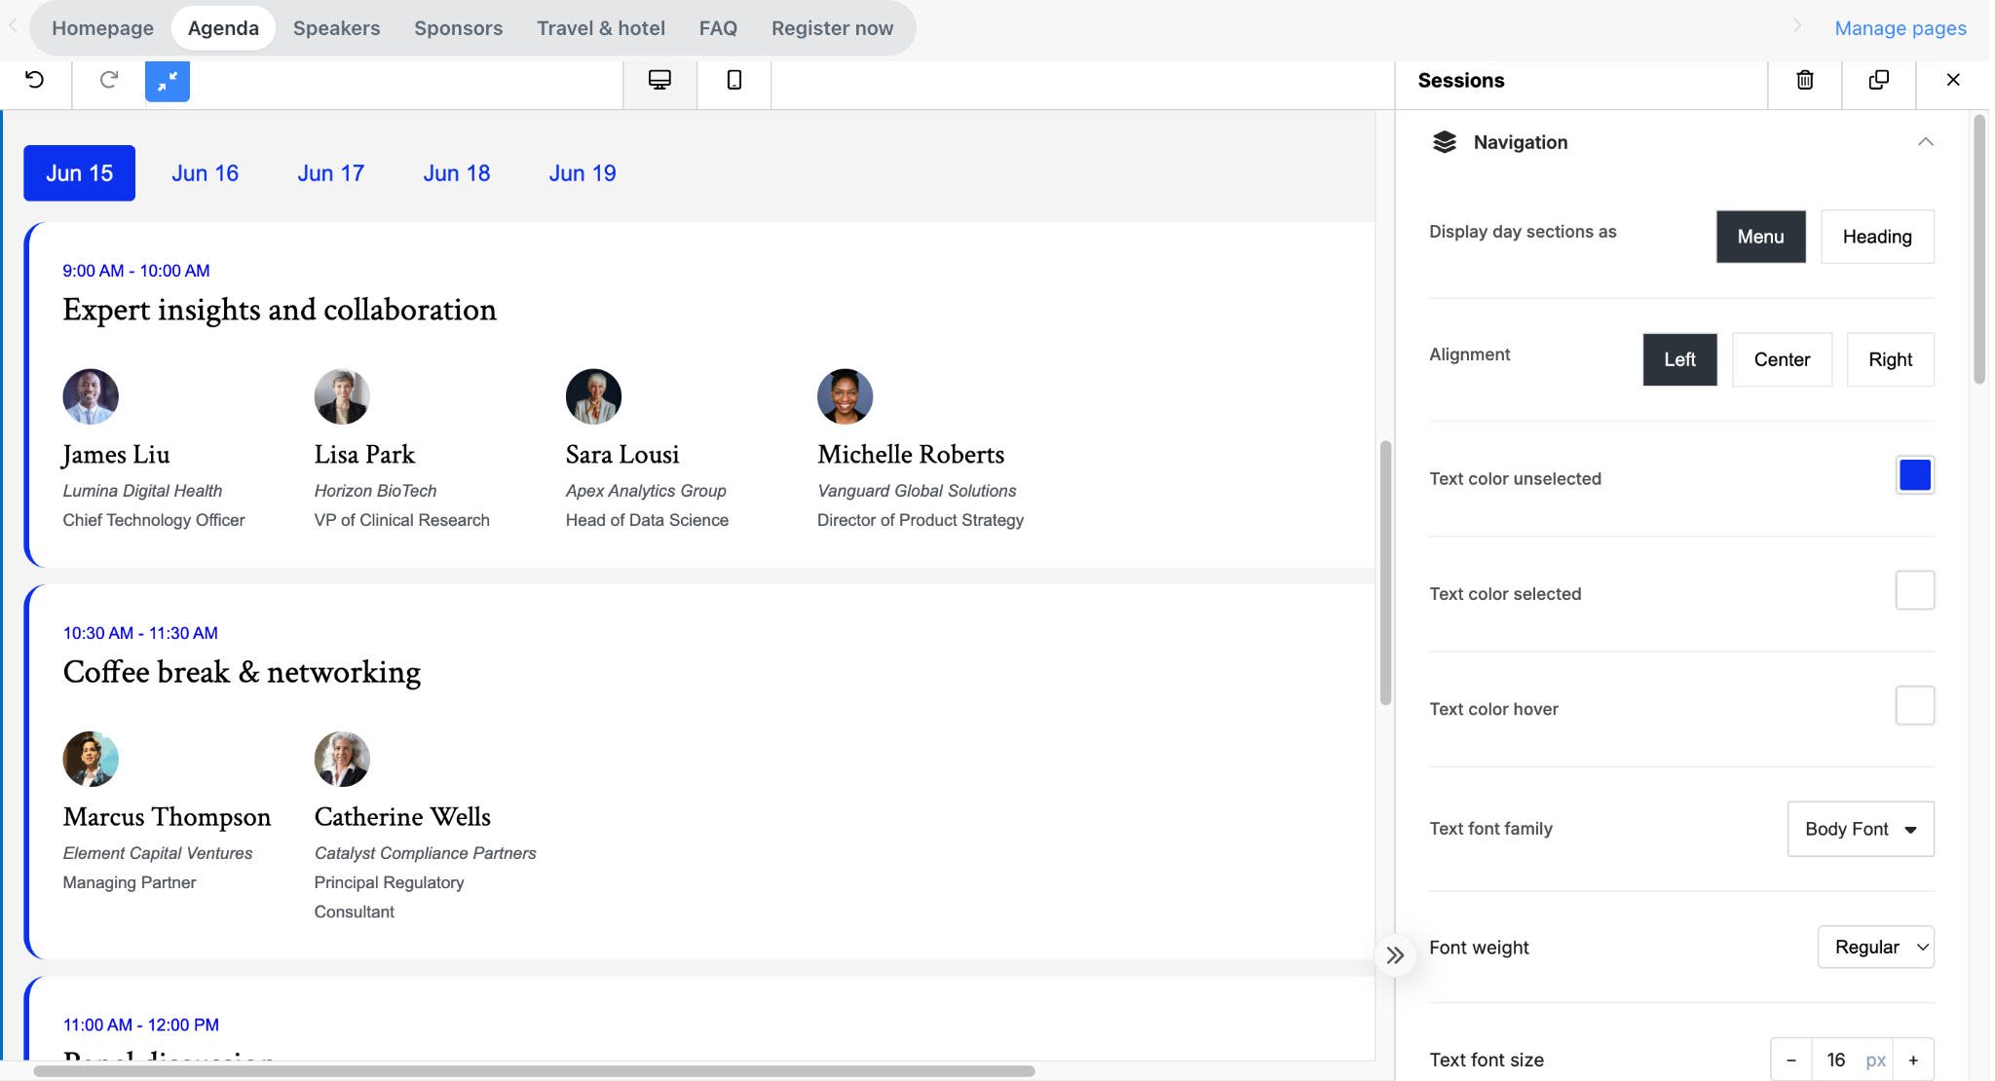Click the Manage pages link
The image size is (1995, 1081).
click(1900, 28)
